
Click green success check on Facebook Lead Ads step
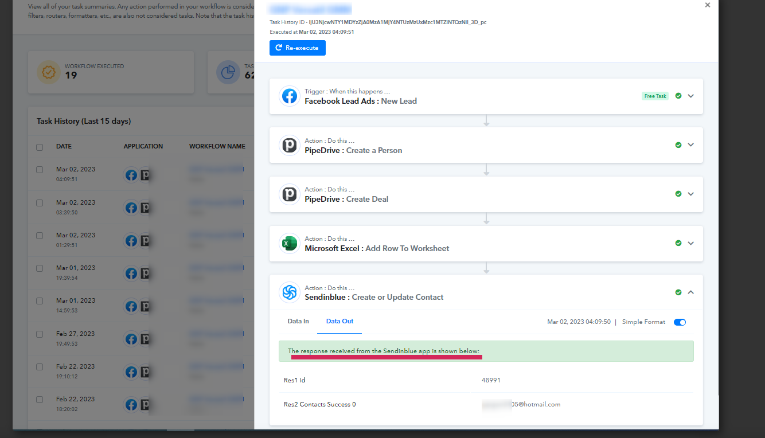coord(678,96)
